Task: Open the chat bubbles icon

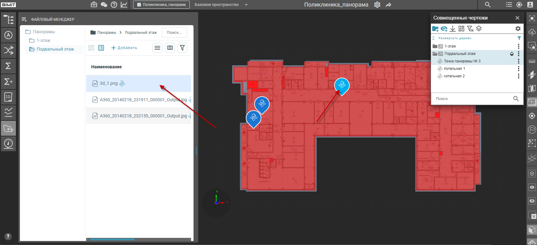Action: (x=104, y=5)
